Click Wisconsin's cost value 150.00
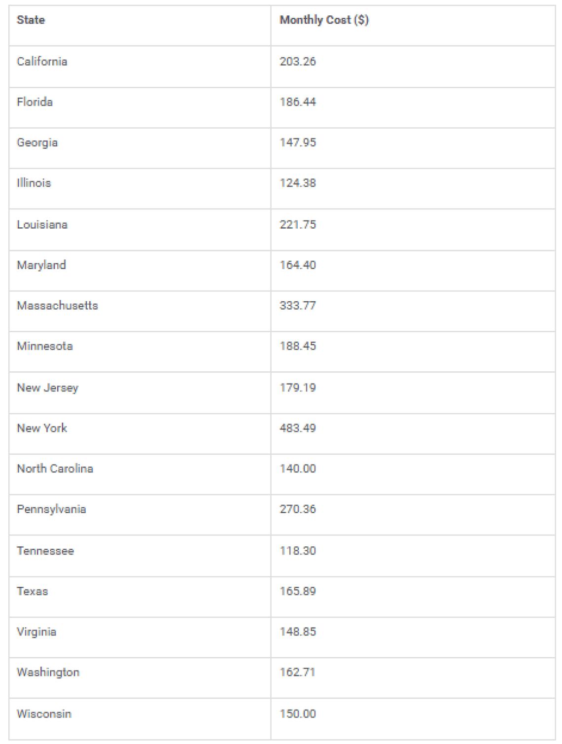The width and height of the screenshot is (562, 744). [298, 713]
